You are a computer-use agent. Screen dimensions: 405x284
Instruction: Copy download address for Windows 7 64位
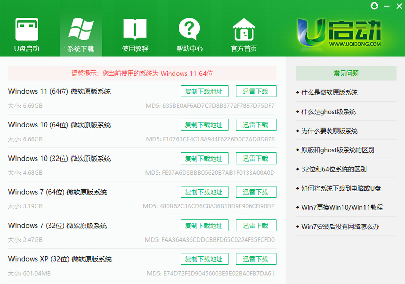point(205,192)
